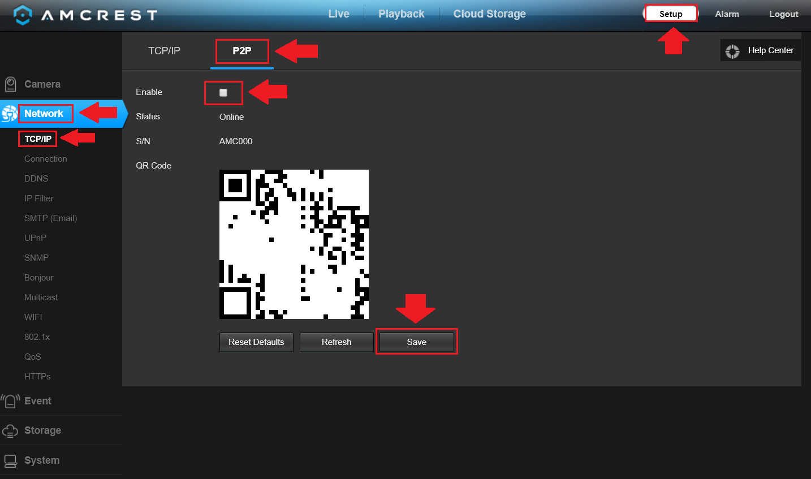Click the P2P QR code image
The image size is (811, 479).
(294, 244)
